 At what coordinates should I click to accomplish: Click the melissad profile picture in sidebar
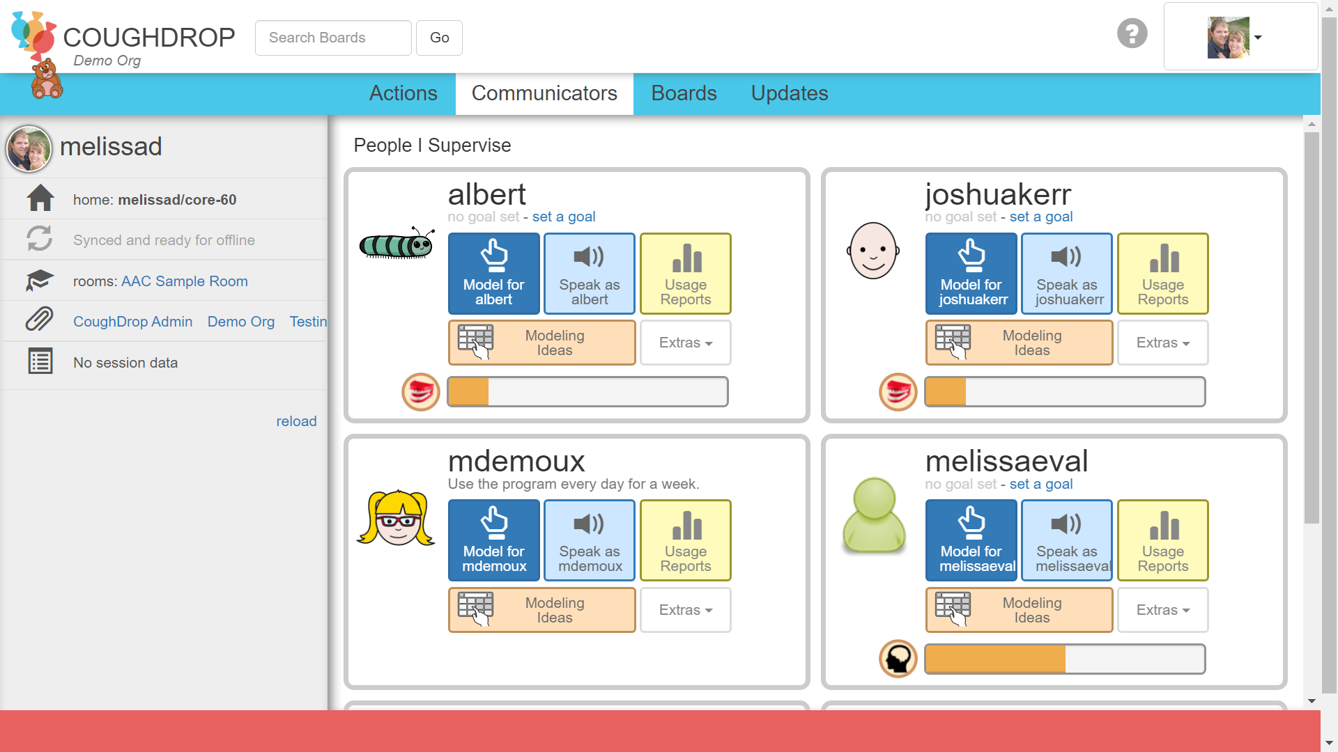point(29,148)
